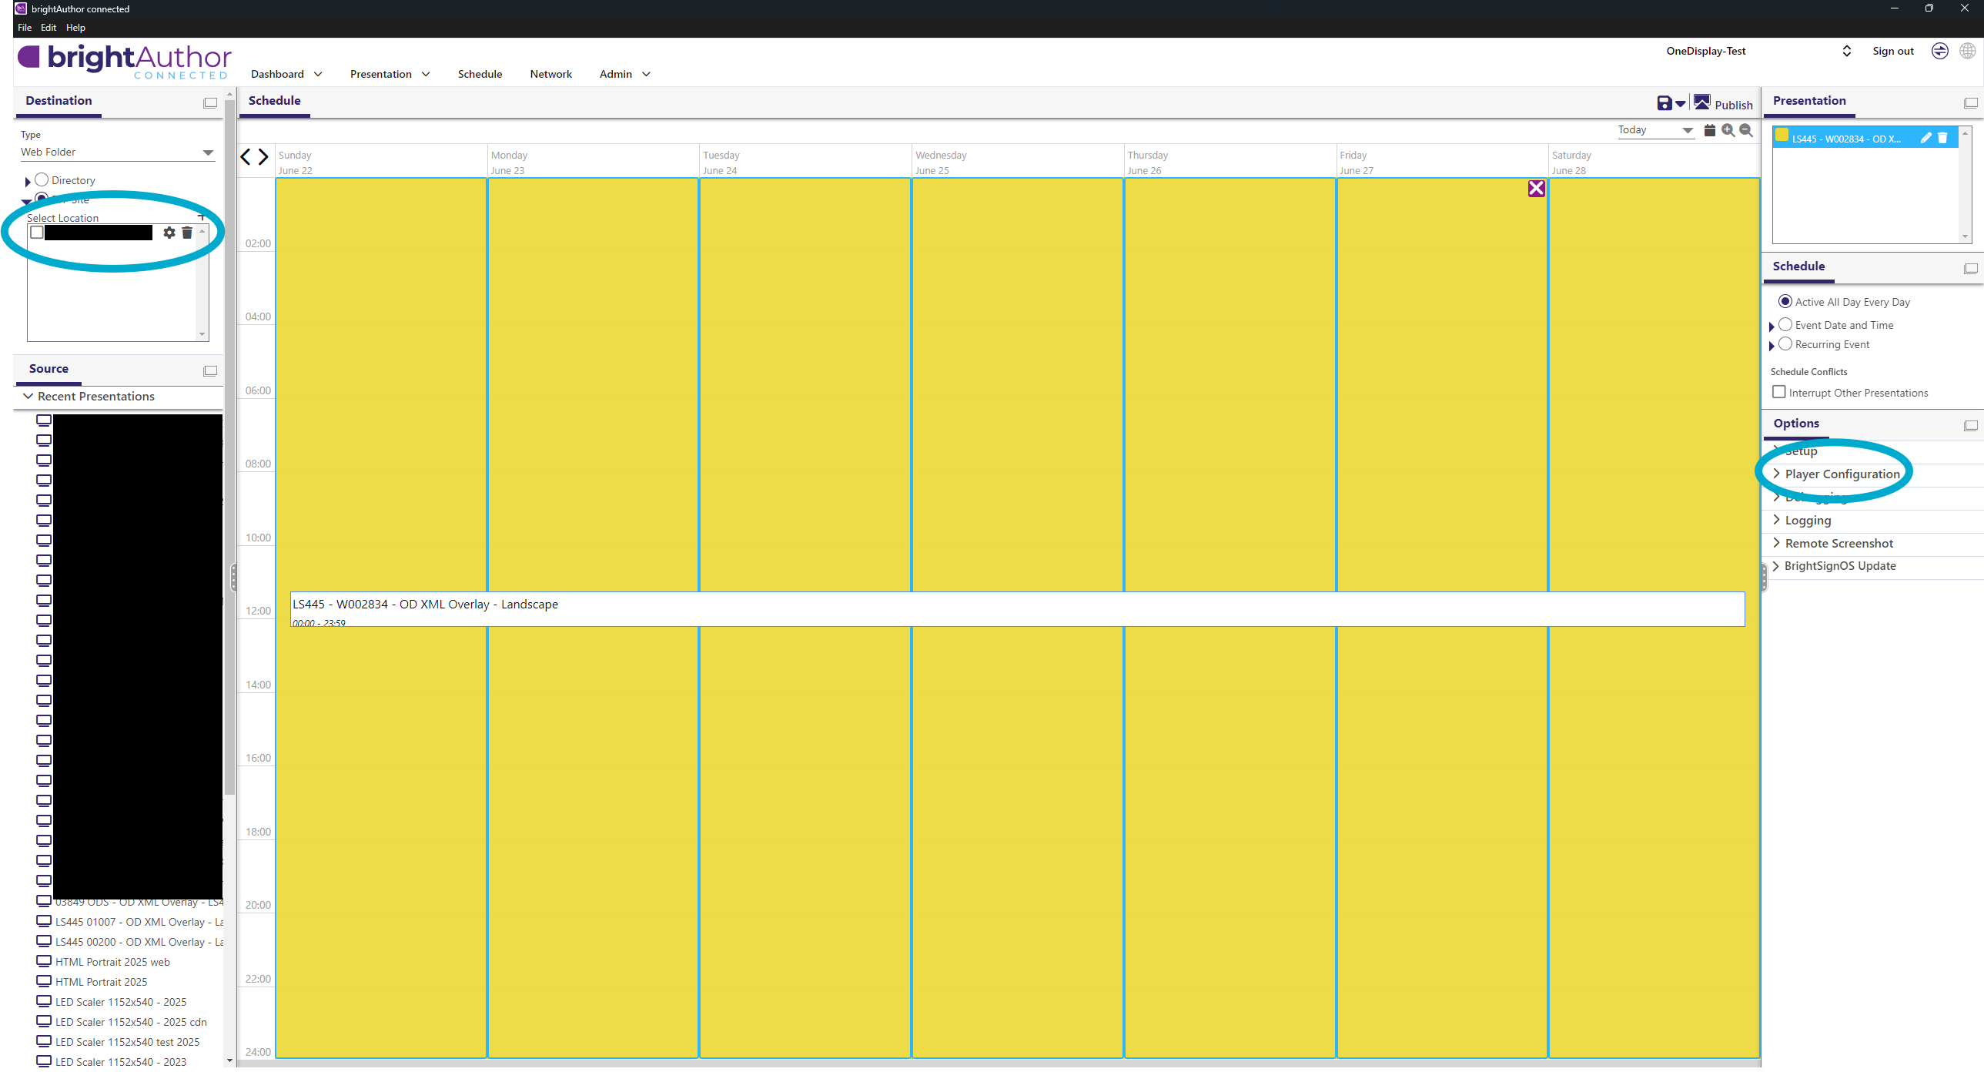Viewport: 1984px width, 1072px height.
Task: Zoom out on the schedule calendar
Action: pos(1746,130)
